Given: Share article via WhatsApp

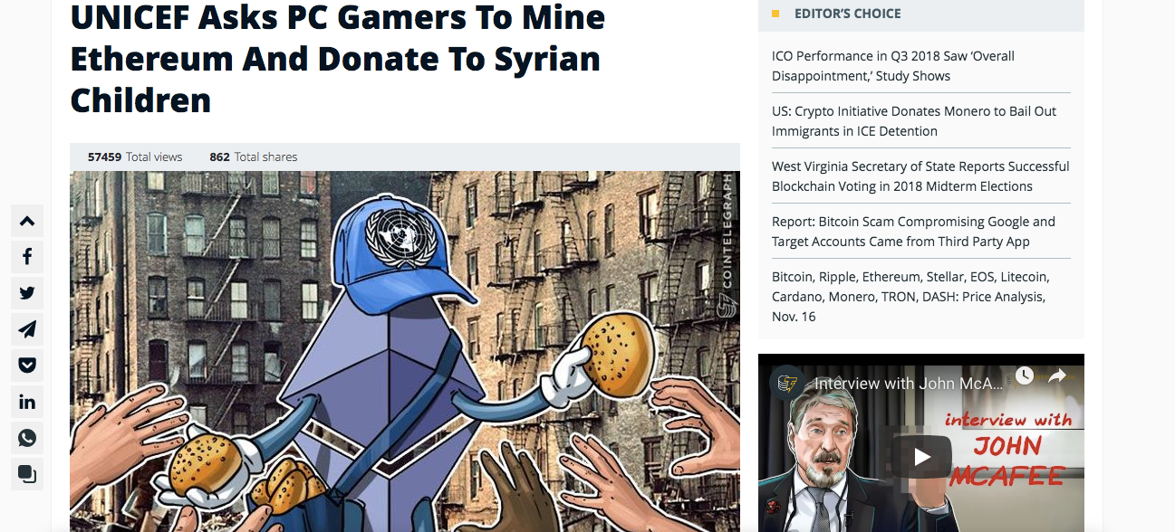Looking at the screenshot, I should click(x=27, y=438).
